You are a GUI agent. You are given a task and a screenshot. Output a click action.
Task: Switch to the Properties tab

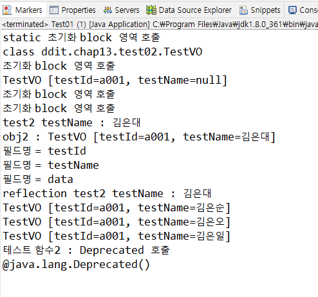coord(73,10)
